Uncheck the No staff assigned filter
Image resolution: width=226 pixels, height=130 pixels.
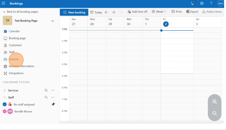point(5,104)
